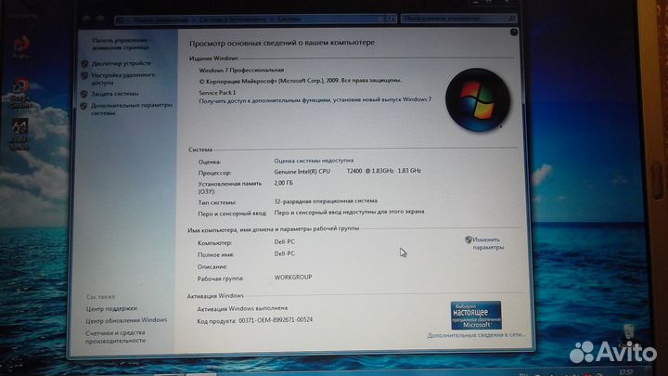Open Настройка удаленного доступа link

tap(123, 78)
